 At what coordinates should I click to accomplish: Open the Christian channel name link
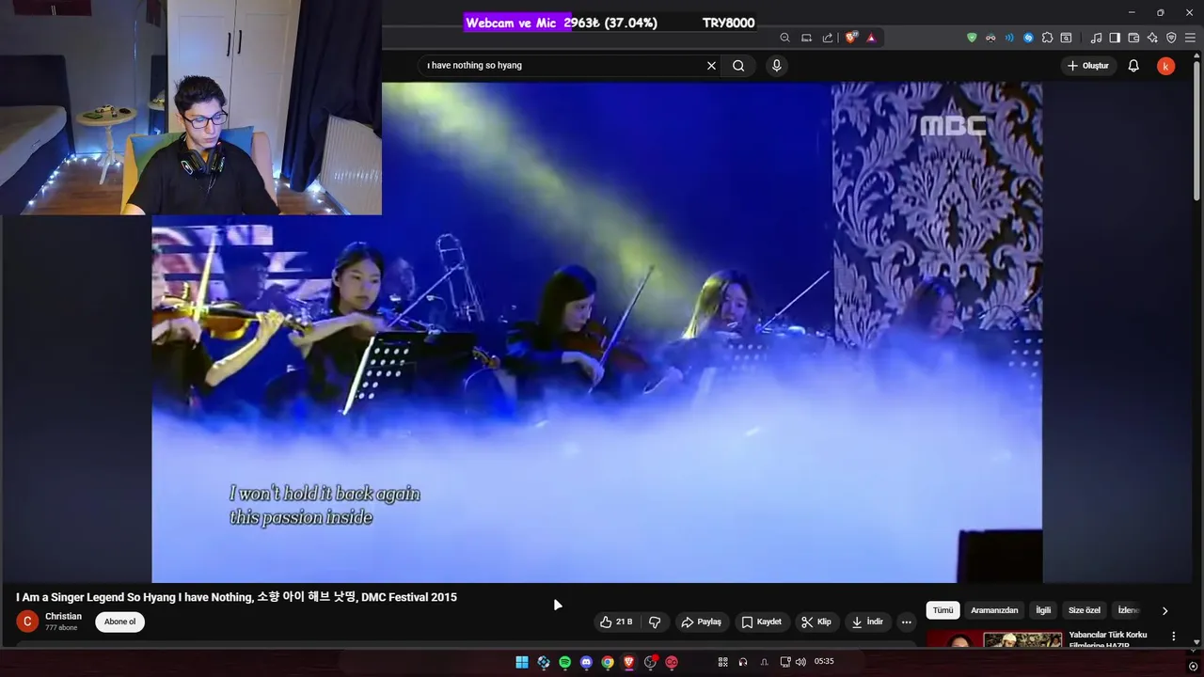[x=63, y=616]
